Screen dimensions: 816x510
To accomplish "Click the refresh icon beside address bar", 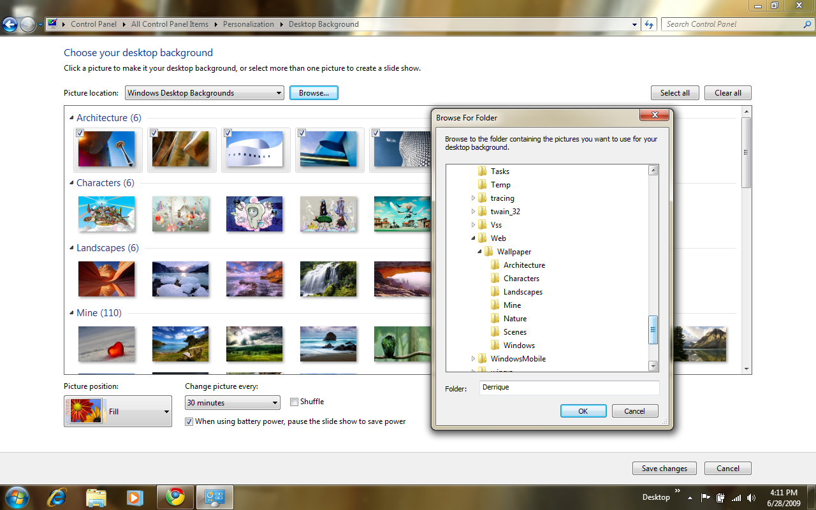I will (x=649, y=24).
